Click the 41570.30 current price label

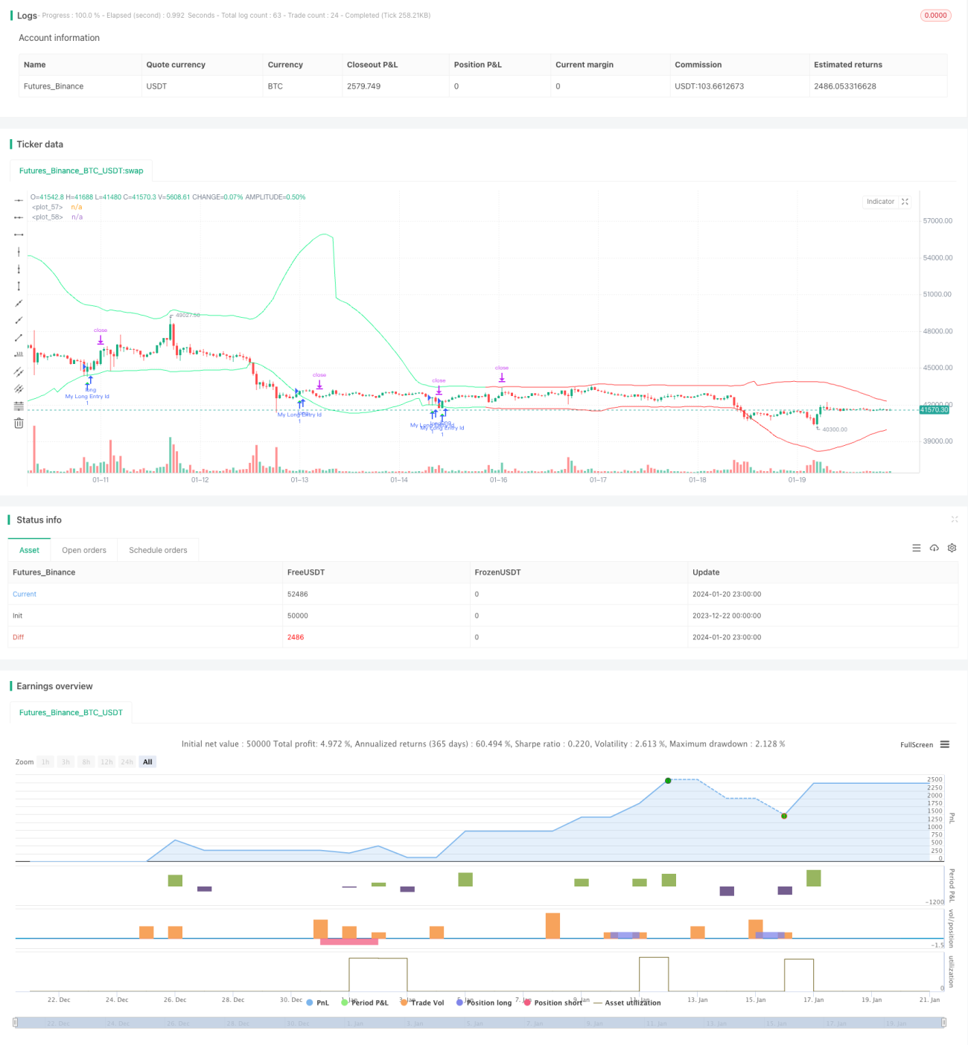click(934, 410)
